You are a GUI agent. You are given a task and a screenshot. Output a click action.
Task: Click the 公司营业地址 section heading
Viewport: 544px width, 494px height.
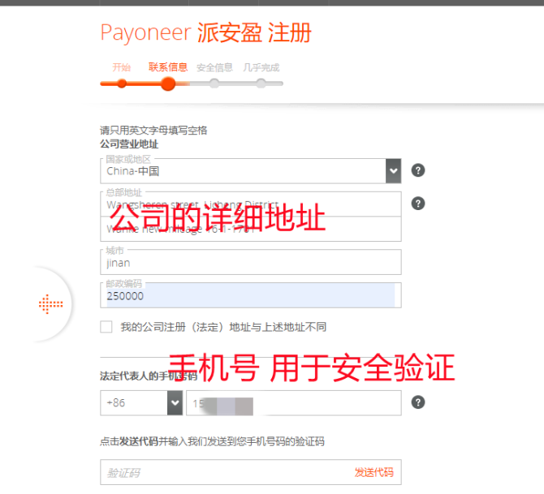point(129,144)
